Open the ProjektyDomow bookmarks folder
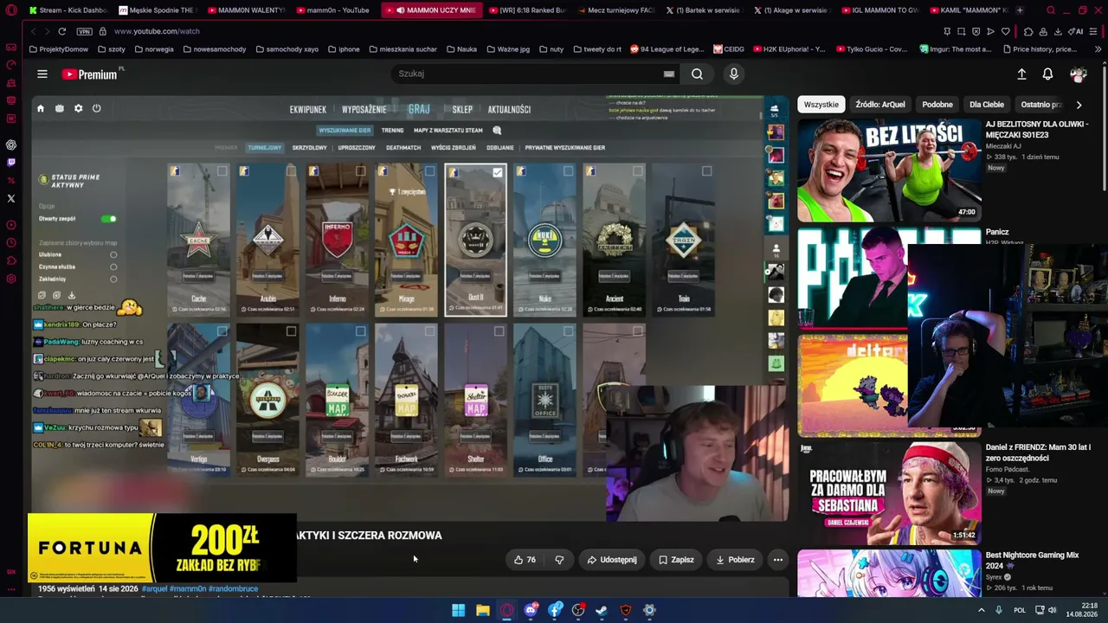 [59, 49]
